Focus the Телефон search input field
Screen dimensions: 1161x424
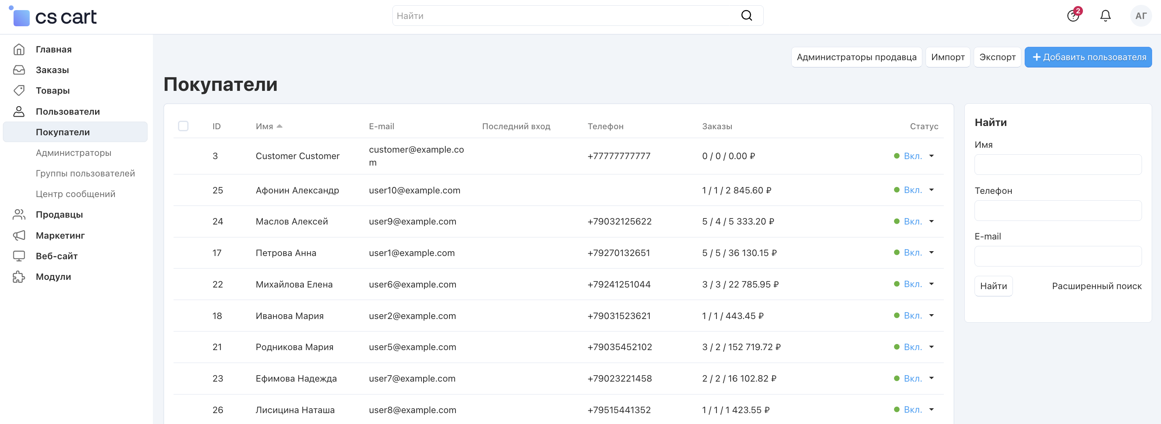(1057, 211)
